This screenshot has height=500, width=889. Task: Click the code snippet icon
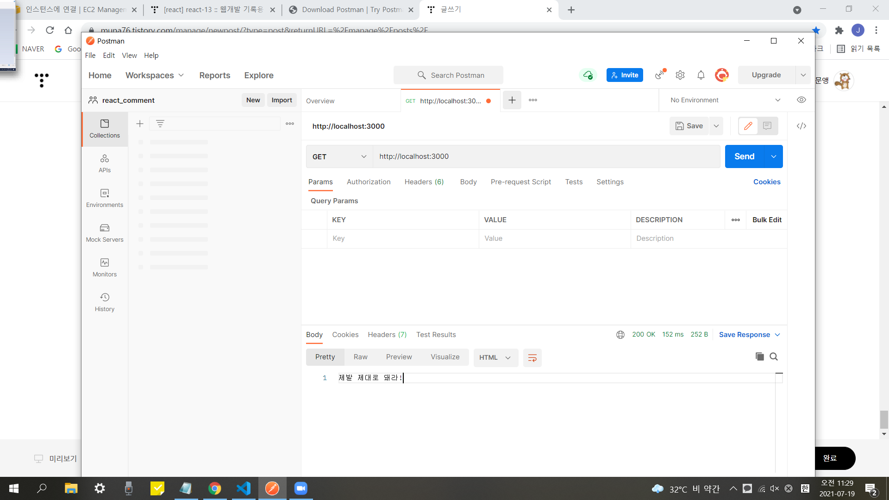coord(801,126)
